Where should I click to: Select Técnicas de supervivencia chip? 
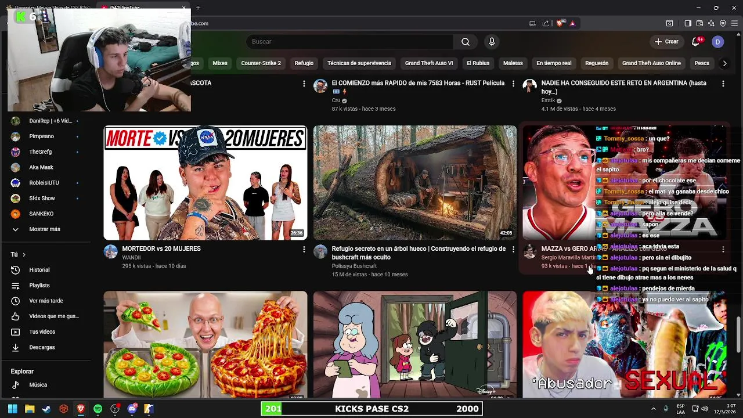[x=359, y=63]
